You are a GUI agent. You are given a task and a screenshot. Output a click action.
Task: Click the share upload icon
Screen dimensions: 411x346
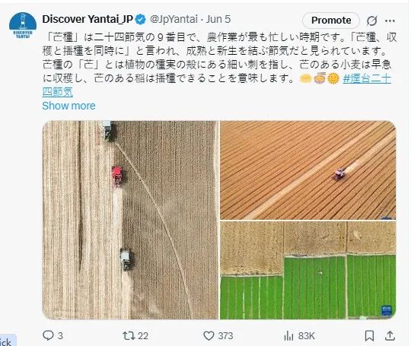(390, 336)
